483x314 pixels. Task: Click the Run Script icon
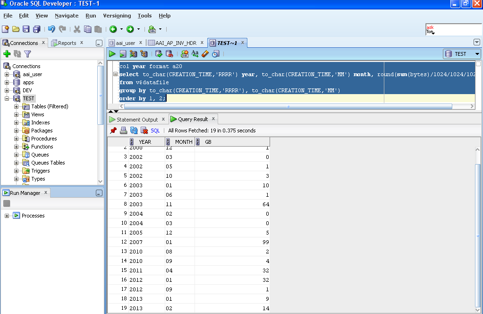[x=122, y=53]
